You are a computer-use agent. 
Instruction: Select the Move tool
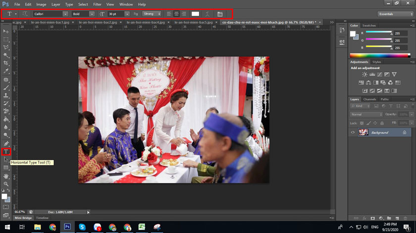(x=6, y=31)
